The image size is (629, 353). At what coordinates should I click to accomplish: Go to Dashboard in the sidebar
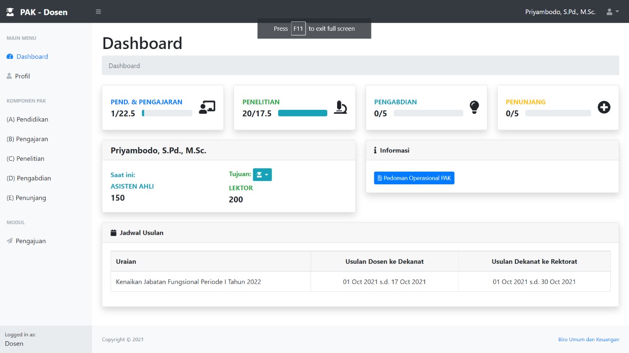pyautogui.click(x=32, y=56)
